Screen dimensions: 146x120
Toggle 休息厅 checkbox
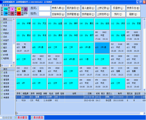[x=2, y=40]
